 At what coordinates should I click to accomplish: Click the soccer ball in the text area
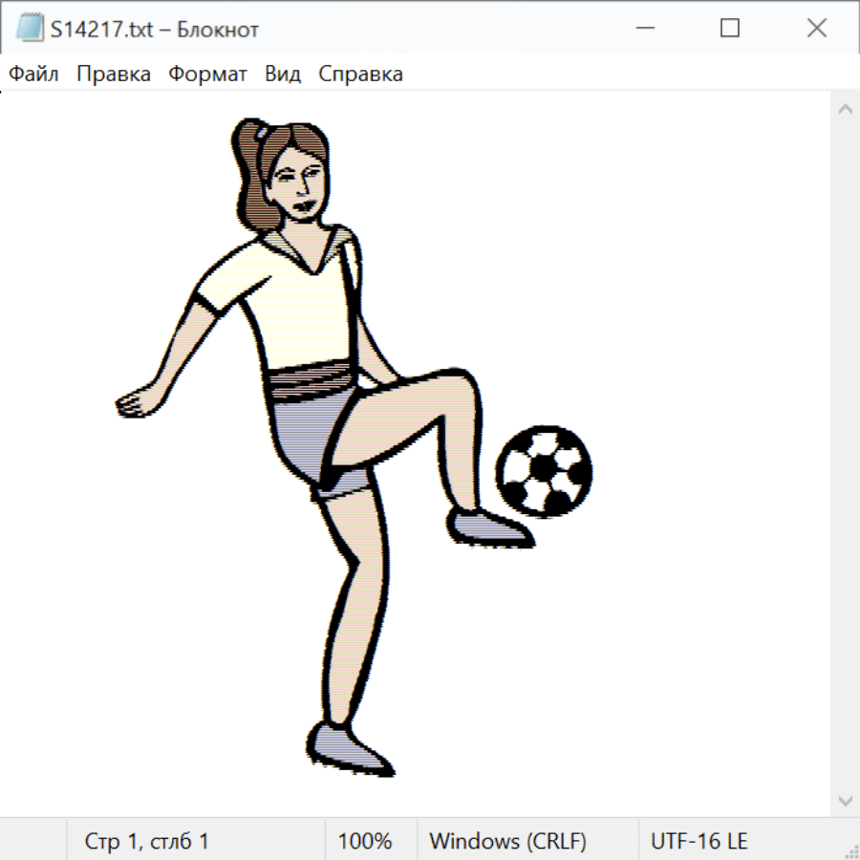pos(543,470)
